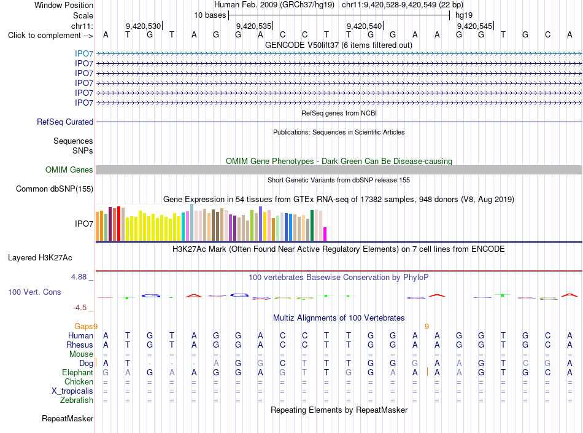Open 'Repeating Elements by RepeatMasker' track title
The image size is (583, 433).
[x=339, y=410]
